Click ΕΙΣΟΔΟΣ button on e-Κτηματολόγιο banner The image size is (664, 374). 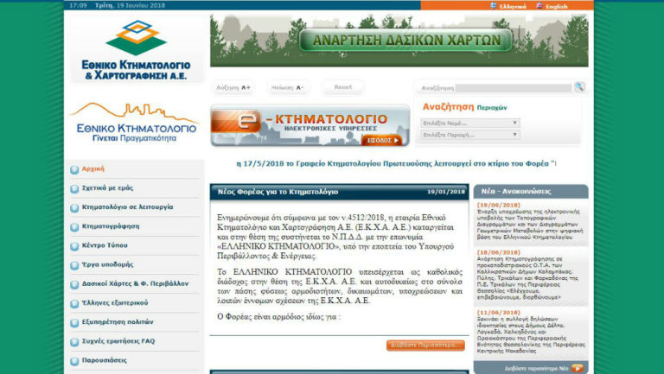[x=382, y=141]
